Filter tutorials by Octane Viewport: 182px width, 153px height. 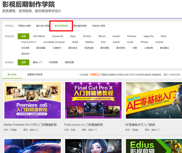click(116, 42)
